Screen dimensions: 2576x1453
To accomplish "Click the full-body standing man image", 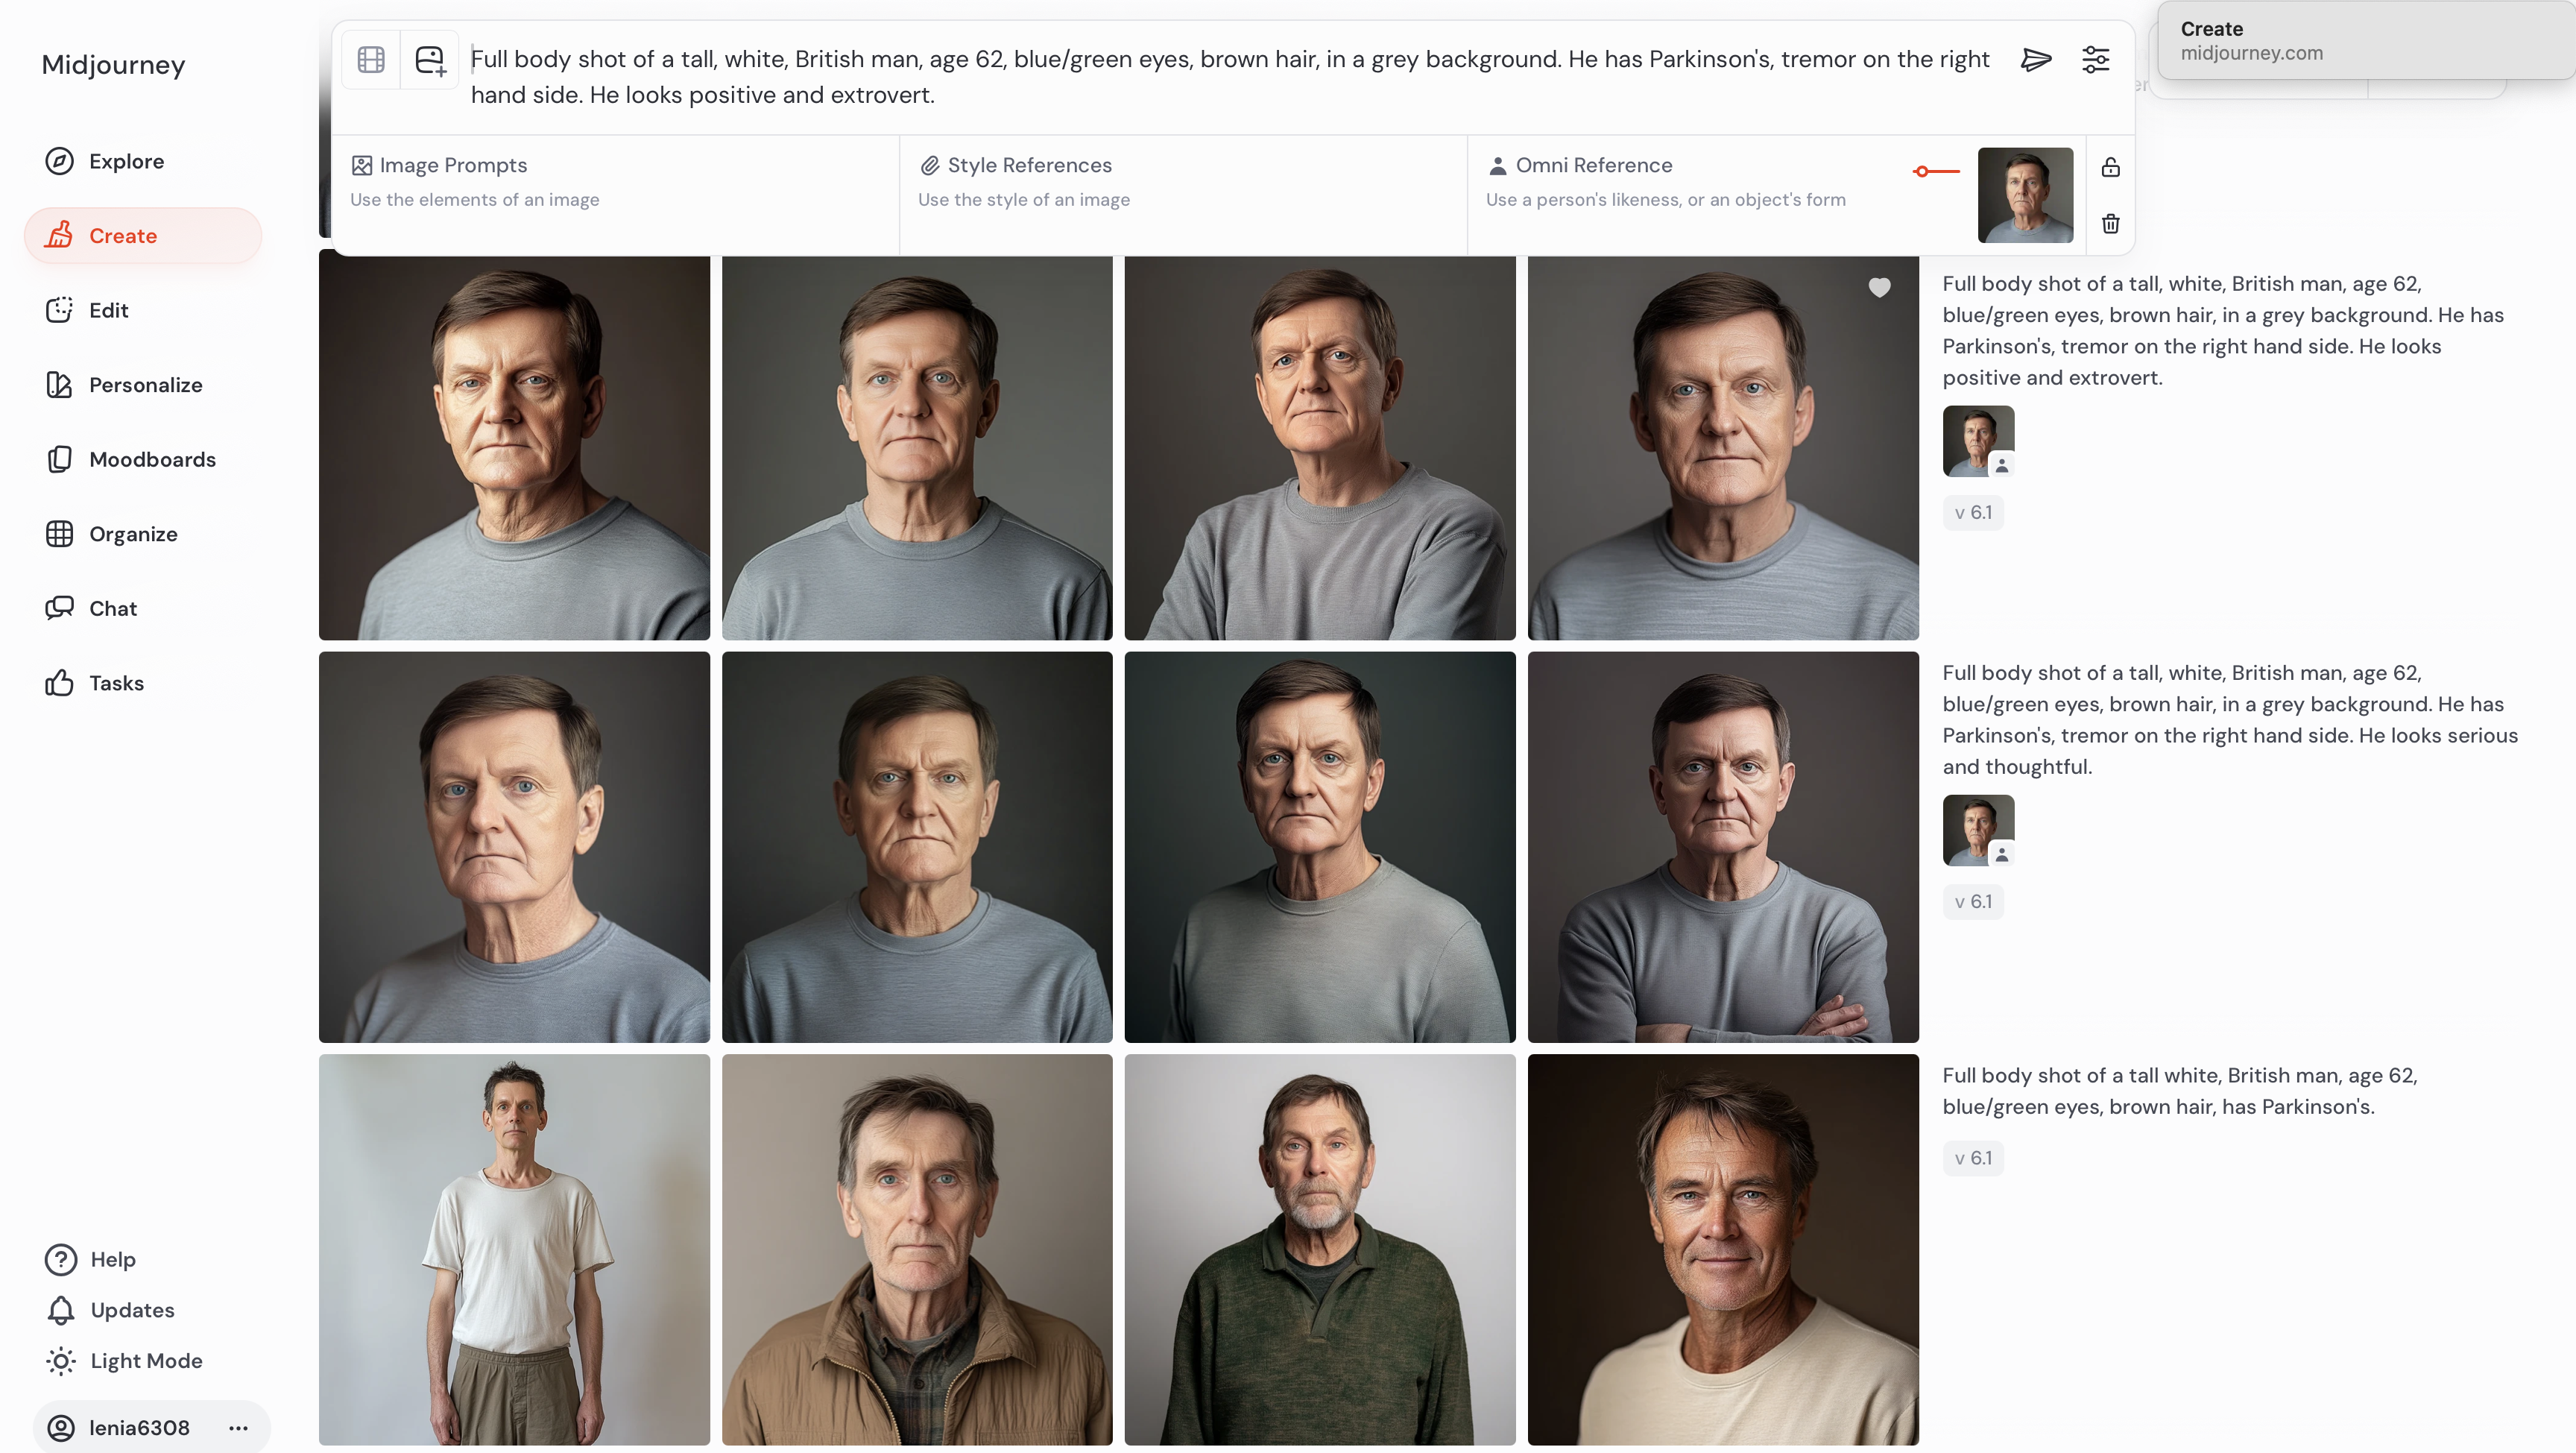I will [x=514, y=1249].
